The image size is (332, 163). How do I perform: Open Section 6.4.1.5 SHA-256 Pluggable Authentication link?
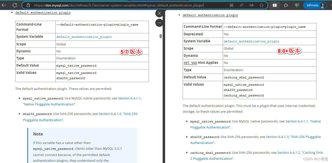pos(80,117)
